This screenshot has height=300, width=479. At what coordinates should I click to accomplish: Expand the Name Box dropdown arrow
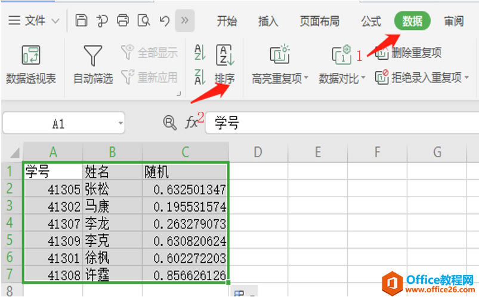(x=120, y=123)
